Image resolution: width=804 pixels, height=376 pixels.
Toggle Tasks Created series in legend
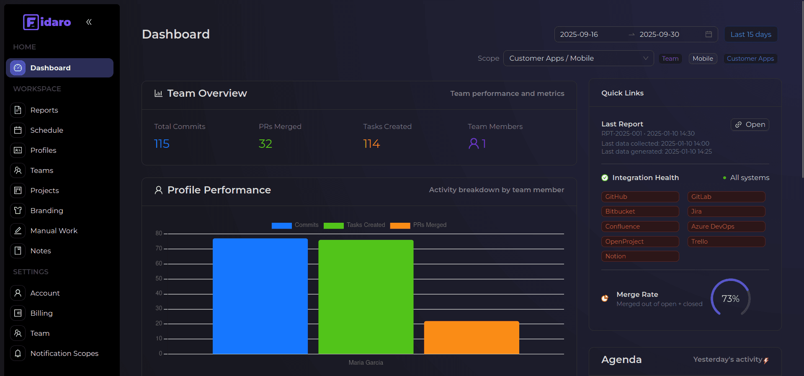tap(354, 225)
